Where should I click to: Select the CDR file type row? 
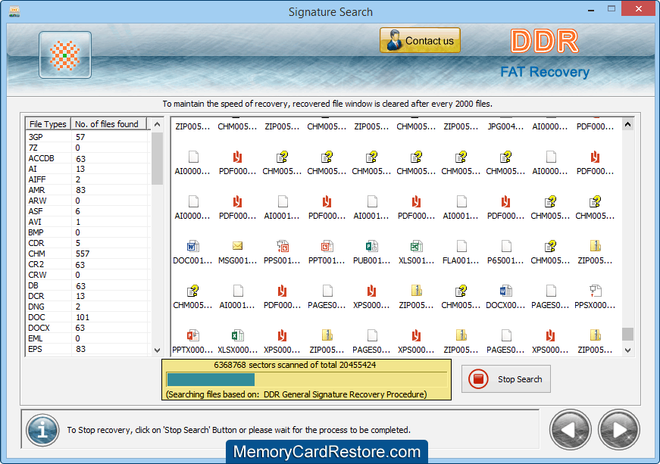tap(88, 243)
